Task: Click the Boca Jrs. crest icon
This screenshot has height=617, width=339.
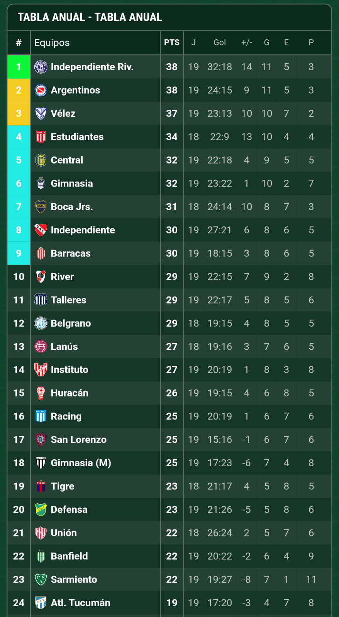Action: click(41, 207)
